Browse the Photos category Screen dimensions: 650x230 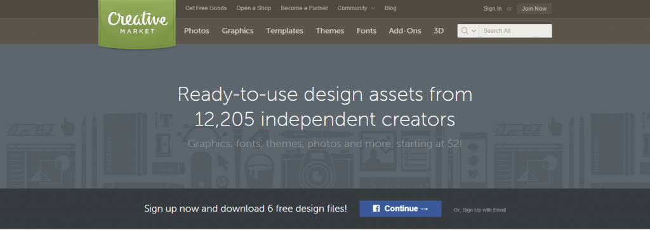[197, 30]
